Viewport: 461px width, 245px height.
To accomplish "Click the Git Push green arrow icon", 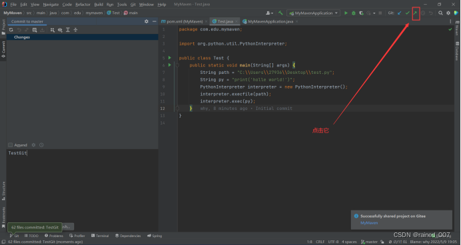I will [x=415, y=13].
